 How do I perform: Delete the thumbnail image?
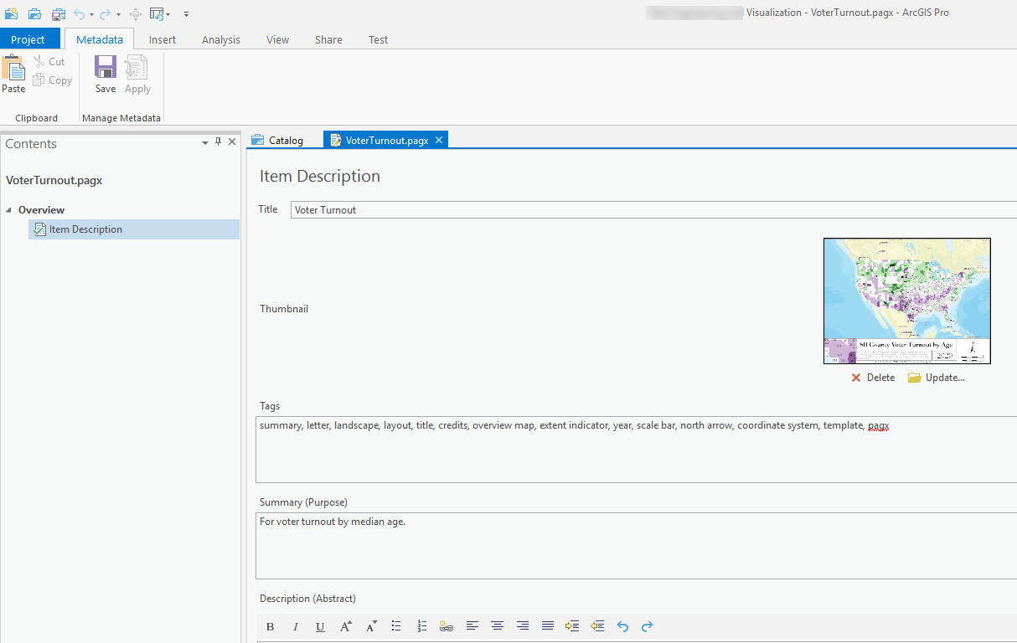(x=873, y=378)
